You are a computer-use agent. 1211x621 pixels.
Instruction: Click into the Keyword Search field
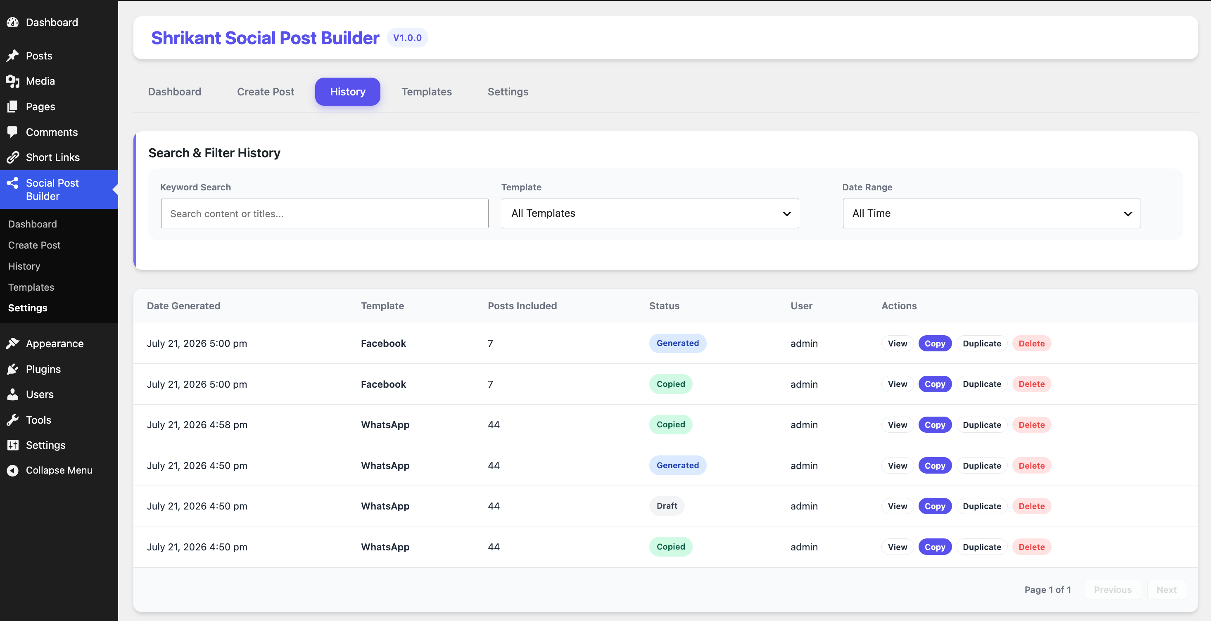[x=324, y=213]
